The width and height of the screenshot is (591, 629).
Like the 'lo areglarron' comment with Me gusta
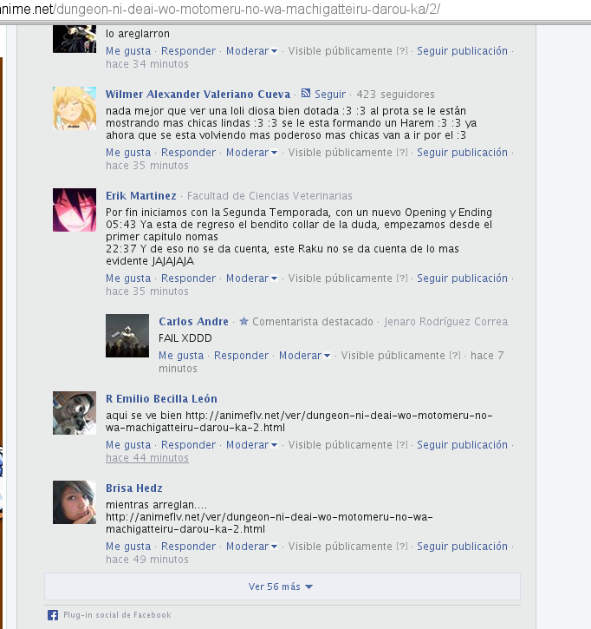point(128,51)
